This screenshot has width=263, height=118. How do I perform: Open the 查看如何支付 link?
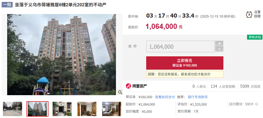pos(165,97)
